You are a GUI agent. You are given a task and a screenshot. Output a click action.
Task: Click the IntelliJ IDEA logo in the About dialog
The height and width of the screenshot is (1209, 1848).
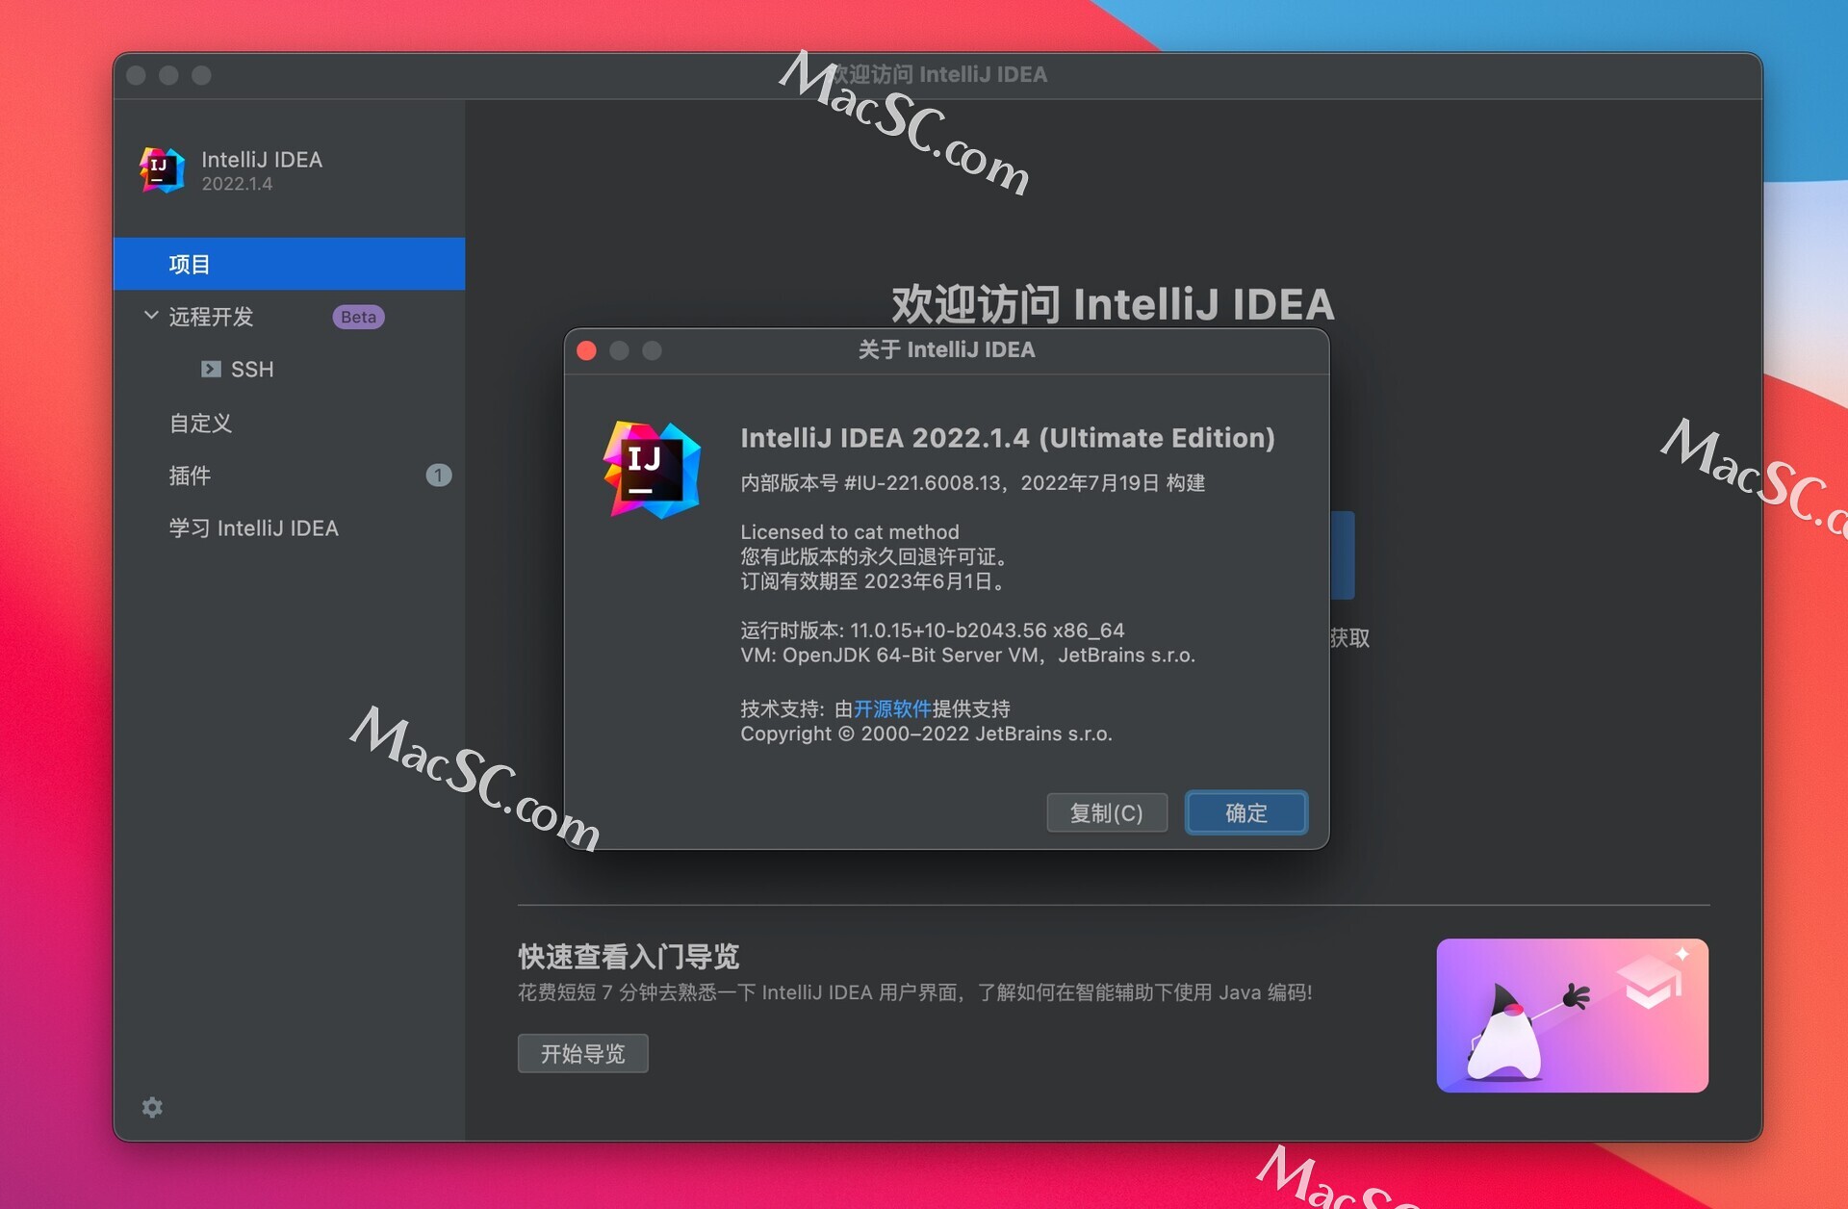pyautogui.click(x=652, y=470)
